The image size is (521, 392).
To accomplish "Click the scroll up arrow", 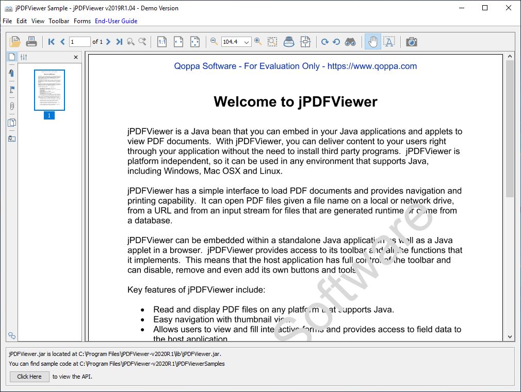I will pyautogui.click(x=510, y=57).
